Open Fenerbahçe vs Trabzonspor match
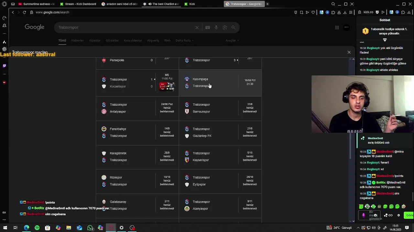Screen dimensions: 414x232 pyautogui.click(x=137, y=132)
